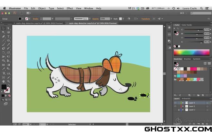Expand Layer 1 contents
The image size is (212, 132).
[x=183, y=110]
